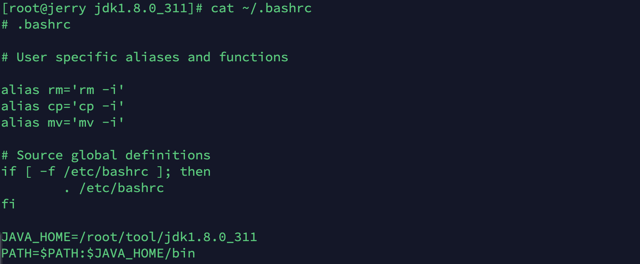Click the indented '. /etc/bashrc' source line
The image size is (640, 264).
pyautogui.click(x=114, y=188)
